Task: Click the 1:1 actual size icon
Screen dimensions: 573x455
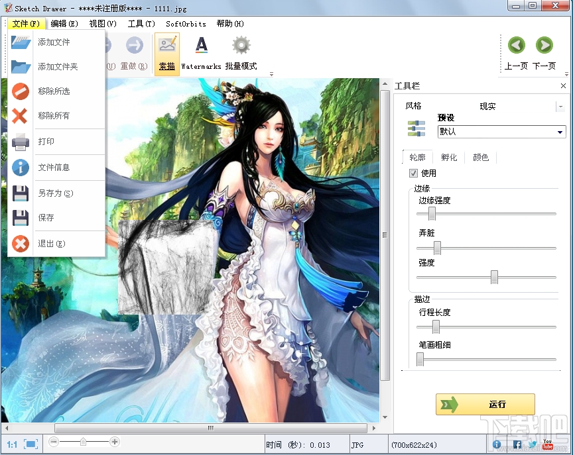Action: [12, 444]
